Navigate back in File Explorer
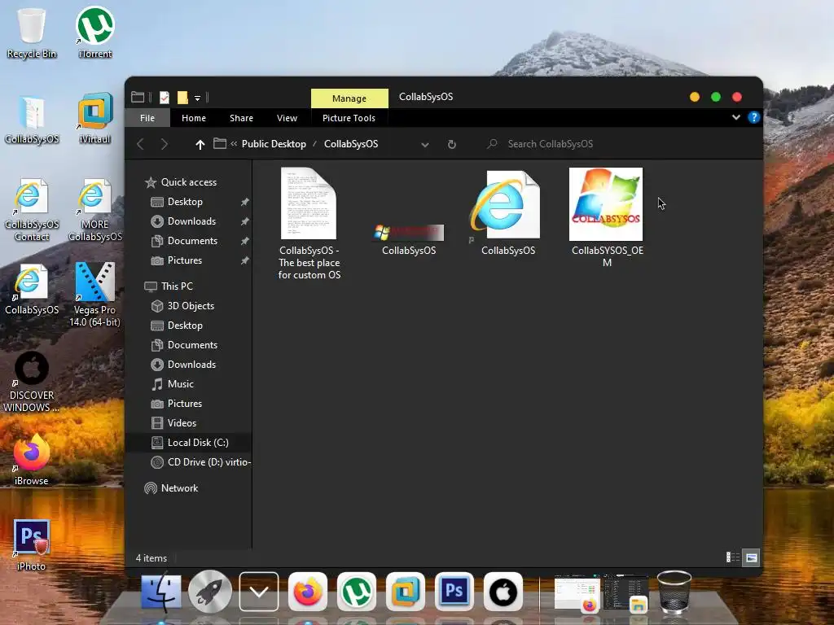834x625 pixels. [x=140, y=144]
